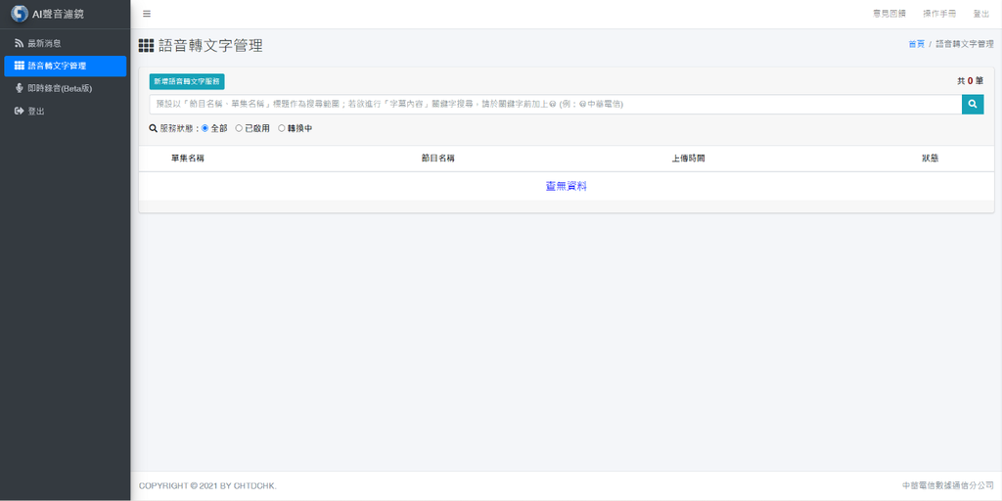Click the large grid icon in the page heading
This screenshot has width=1002, height=501.
tap(147, 46)
